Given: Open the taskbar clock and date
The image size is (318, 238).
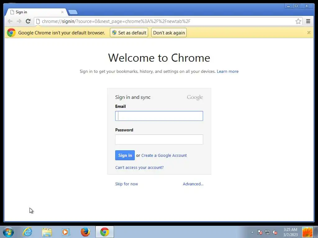Looking at the screenshot, I should click(290, 232).
